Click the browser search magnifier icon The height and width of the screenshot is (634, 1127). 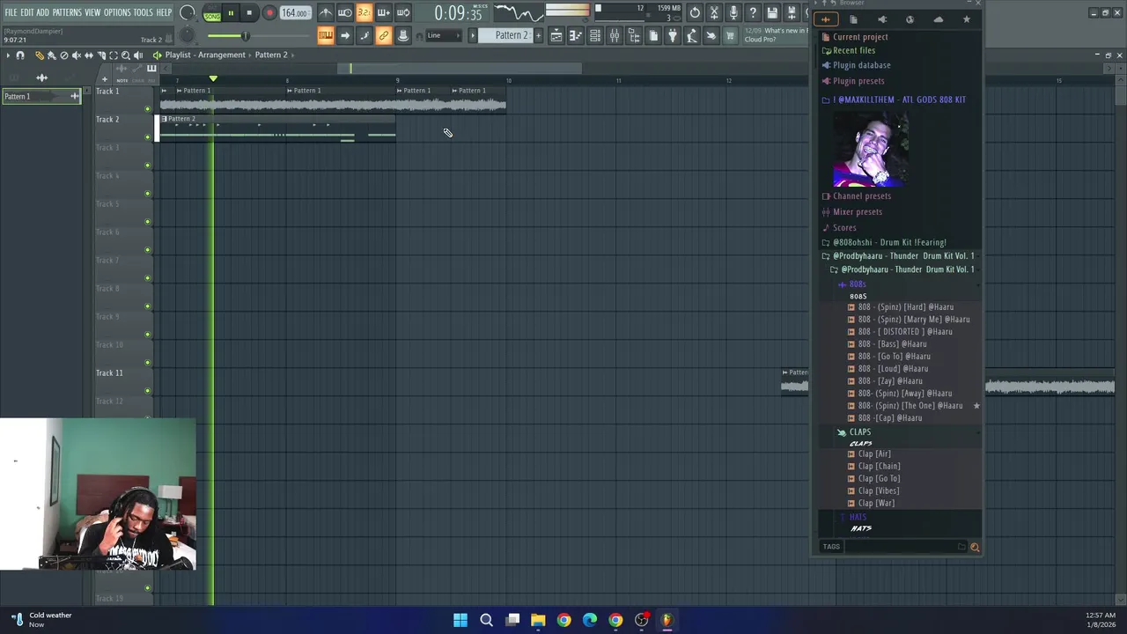pos(974,547)
